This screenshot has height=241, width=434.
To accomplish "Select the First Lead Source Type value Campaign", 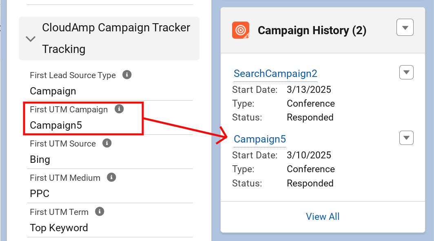I will click(53, 91).
